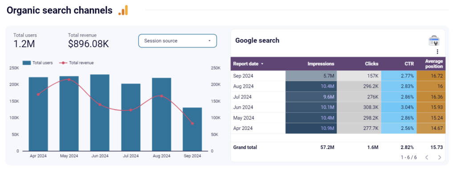Click the Aug 2024 table row label
This screenshot has height=170, width=456.
pos(244,86)
